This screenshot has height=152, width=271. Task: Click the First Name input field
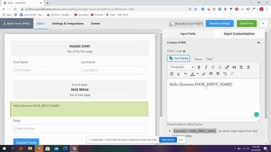coord(46,70)
